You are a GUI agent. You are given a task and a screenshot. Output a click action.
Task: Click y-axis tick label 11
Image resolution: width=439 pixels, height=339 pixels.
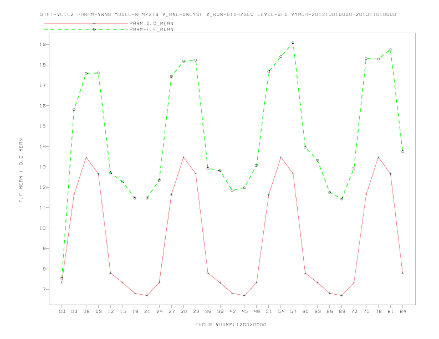tap(42, 208)
